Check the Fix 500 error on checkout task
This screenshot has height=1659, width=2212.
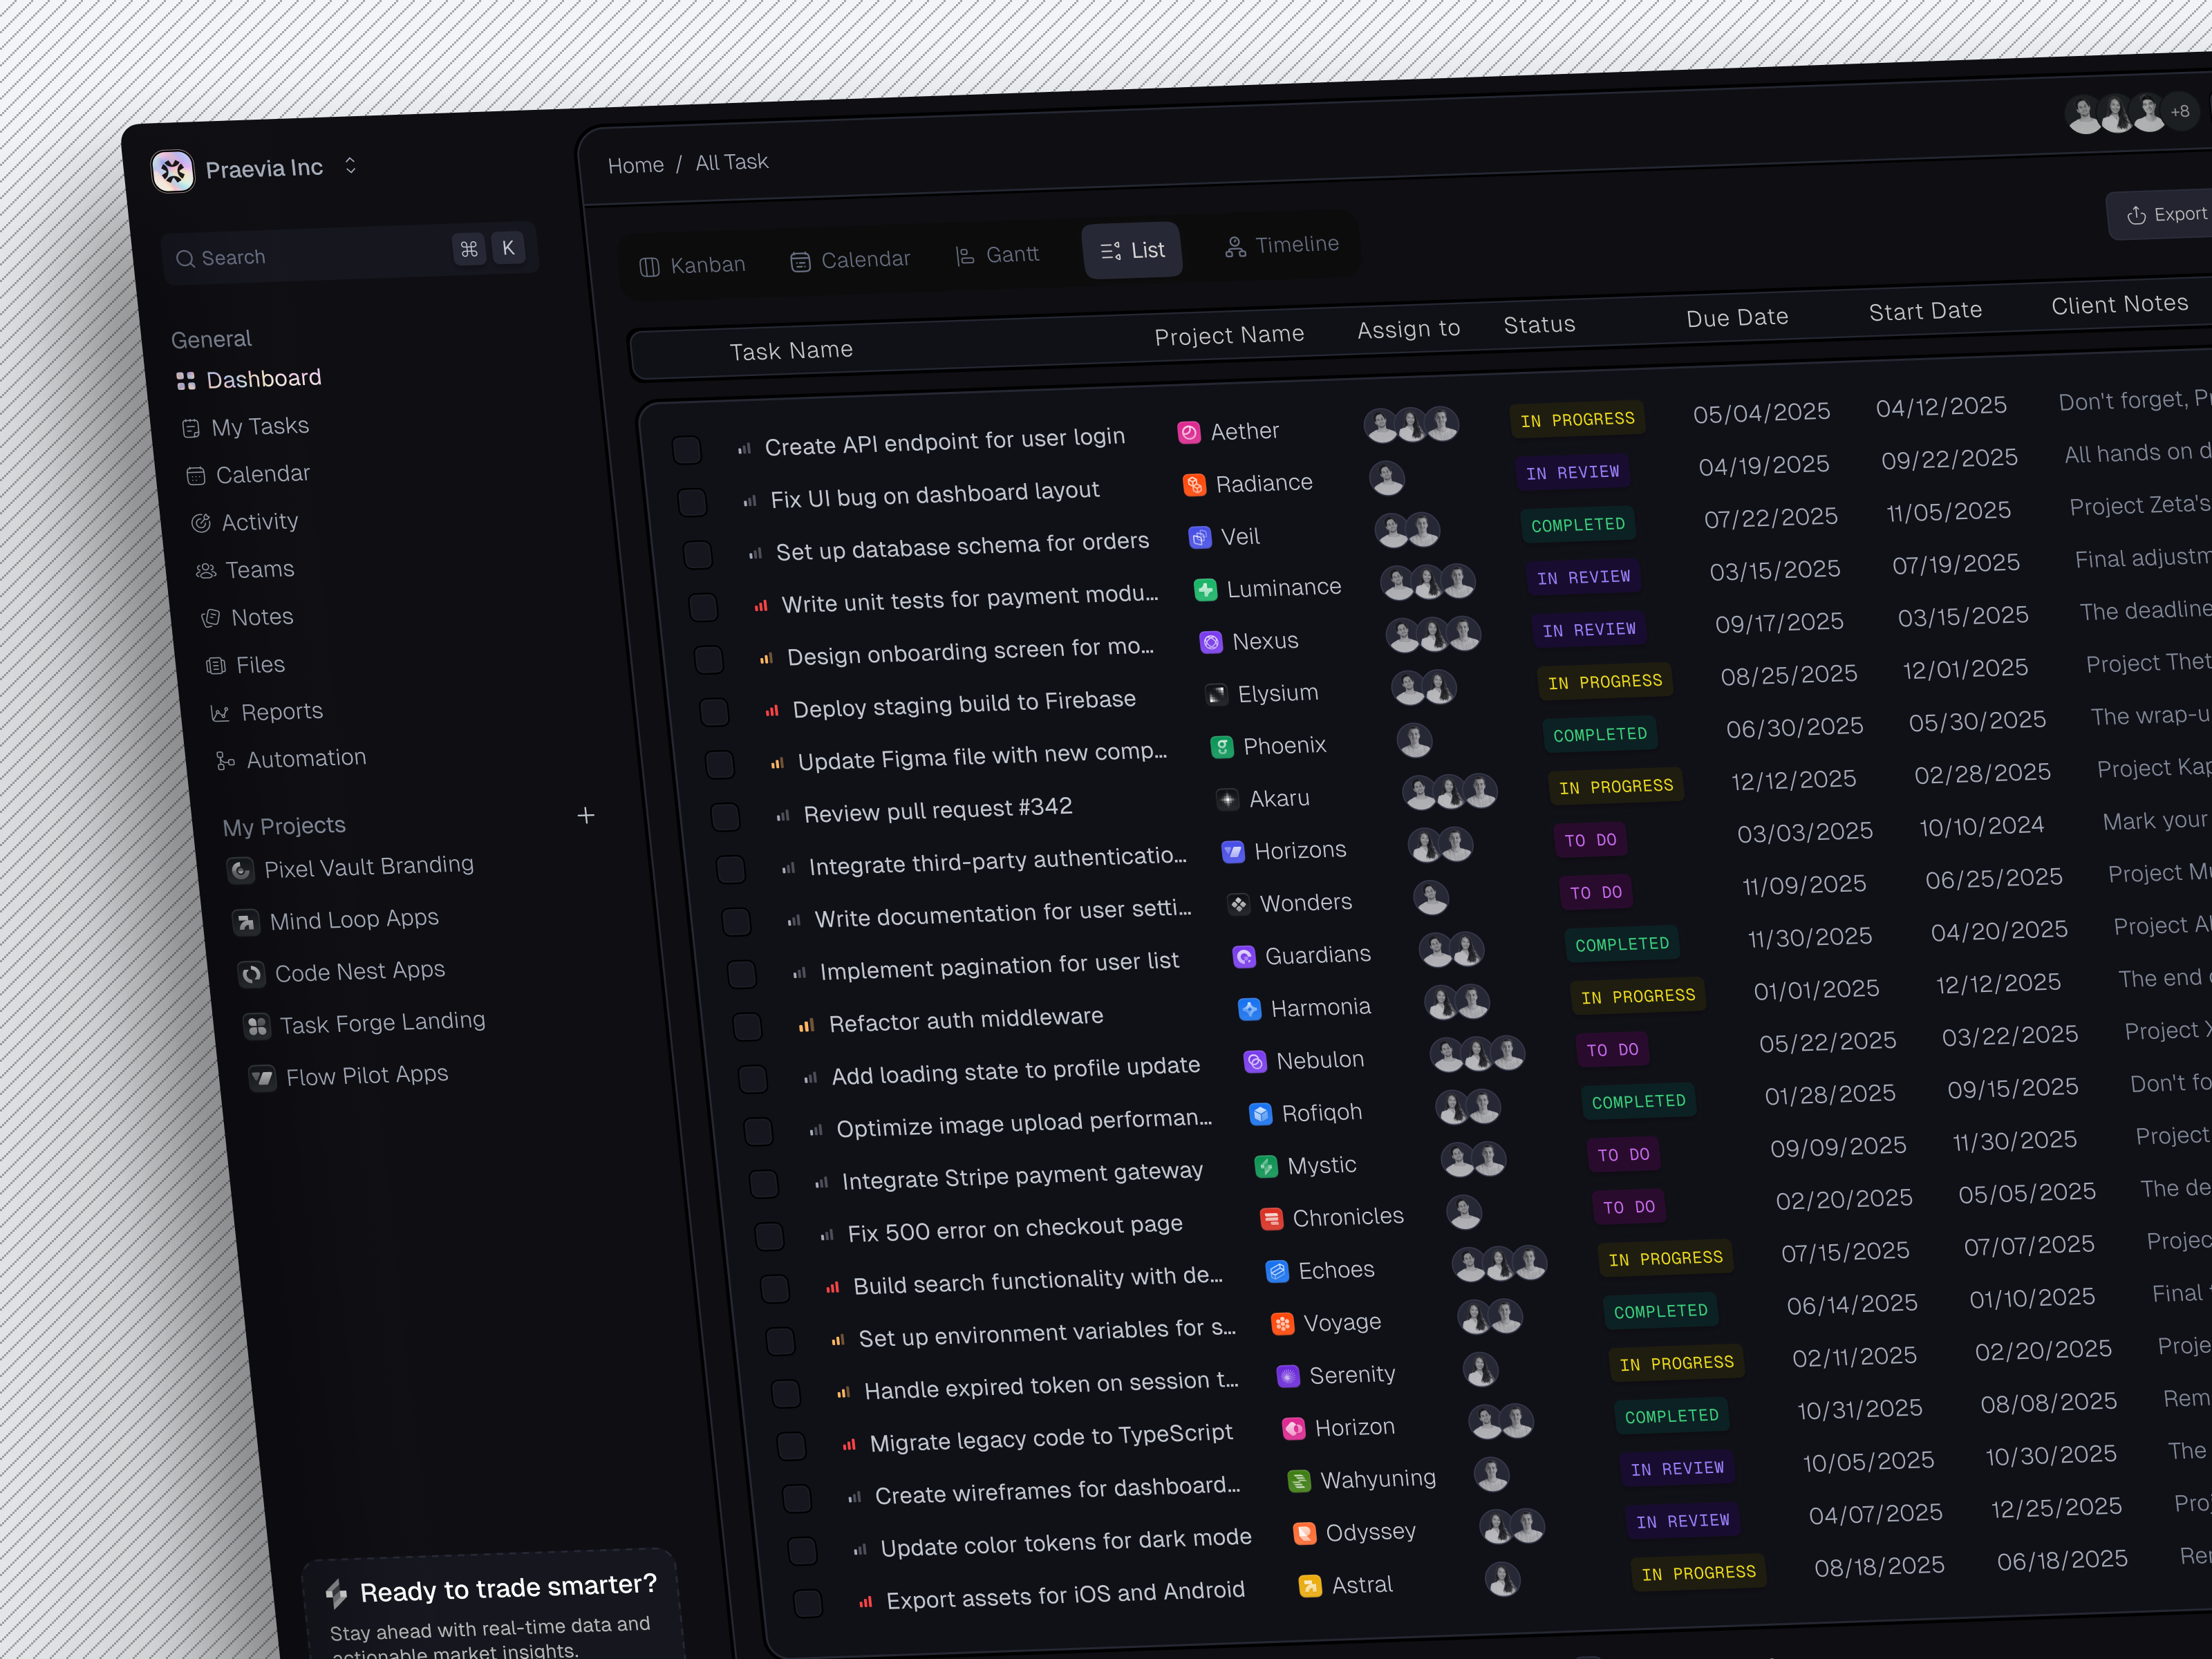[769, 1237]
